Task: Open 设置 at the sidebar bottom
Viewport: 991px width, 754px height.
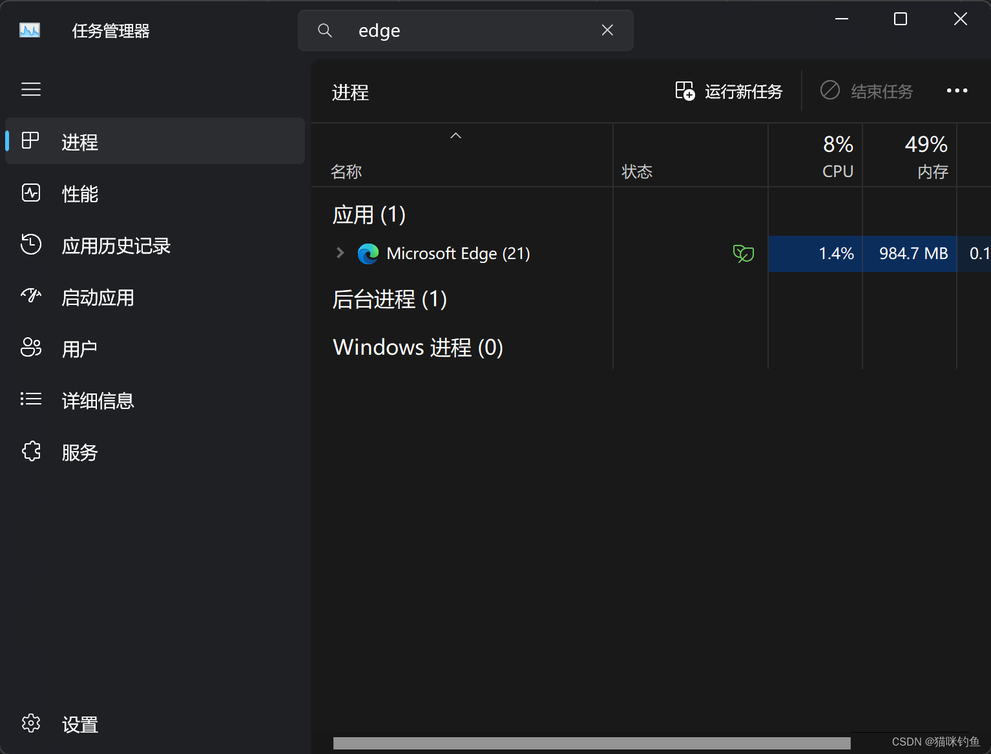Action: (155, 724)
